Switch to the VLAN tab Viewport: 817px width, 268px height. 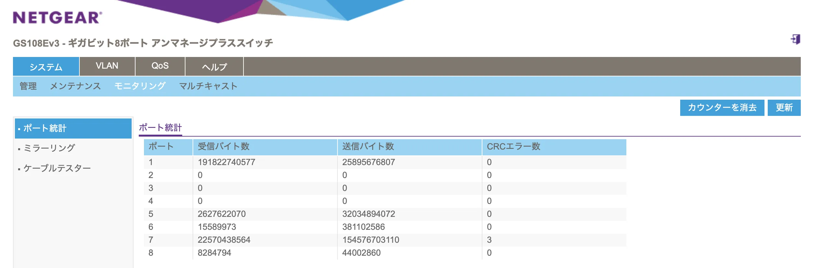coord(107,66)
